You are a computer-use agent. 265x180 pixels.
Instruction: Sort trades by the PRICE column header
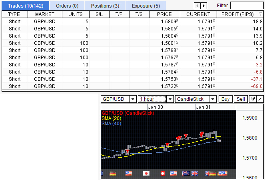tap(164, 14)
